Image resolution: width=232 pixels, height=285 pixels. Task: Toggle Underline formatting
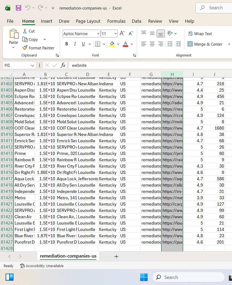[83, 44]
